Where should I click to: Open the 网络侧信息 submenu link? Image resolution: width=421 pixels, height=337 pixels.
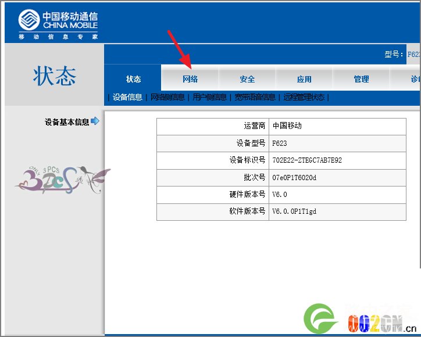click(167, 97)
